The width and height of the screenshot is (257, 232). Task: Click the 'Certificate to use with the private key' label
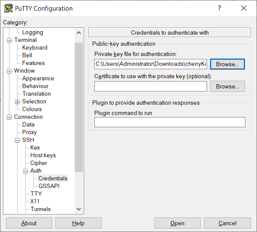tap(153, 76)
